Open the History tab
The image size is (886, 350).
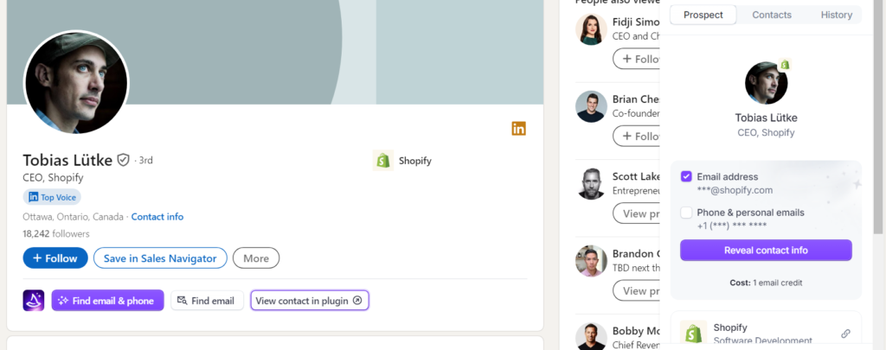pyautogui.click(x=837, y=15)
